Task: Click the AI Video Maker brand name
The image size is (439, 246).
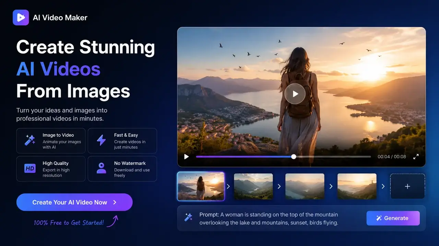Action: click(60, 18)
